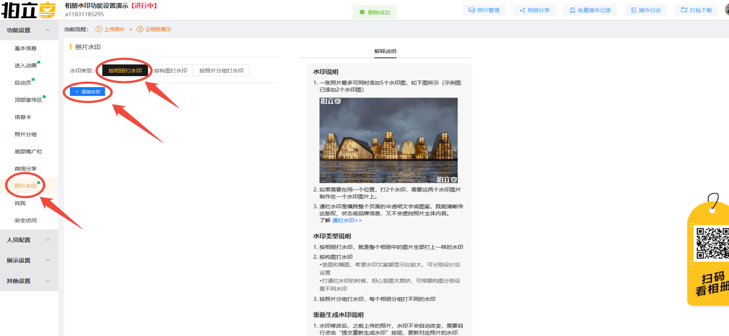Switch to the 解释说明 tab
The width and height of the screenshot is (729, 336).
385,51
